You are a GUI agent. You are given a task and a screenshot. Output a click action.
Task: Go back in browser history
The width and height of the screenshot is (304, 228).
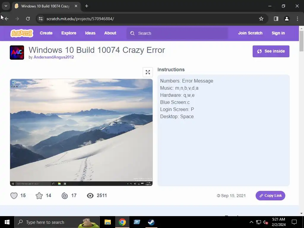(7, 19)
